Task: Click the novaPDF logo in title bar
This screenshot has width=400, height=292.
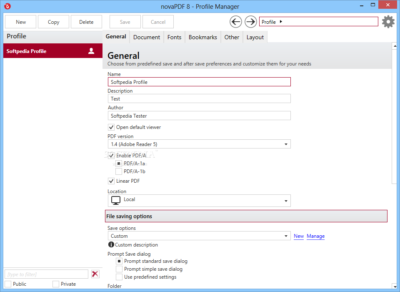Action: [x=7, y=6]
